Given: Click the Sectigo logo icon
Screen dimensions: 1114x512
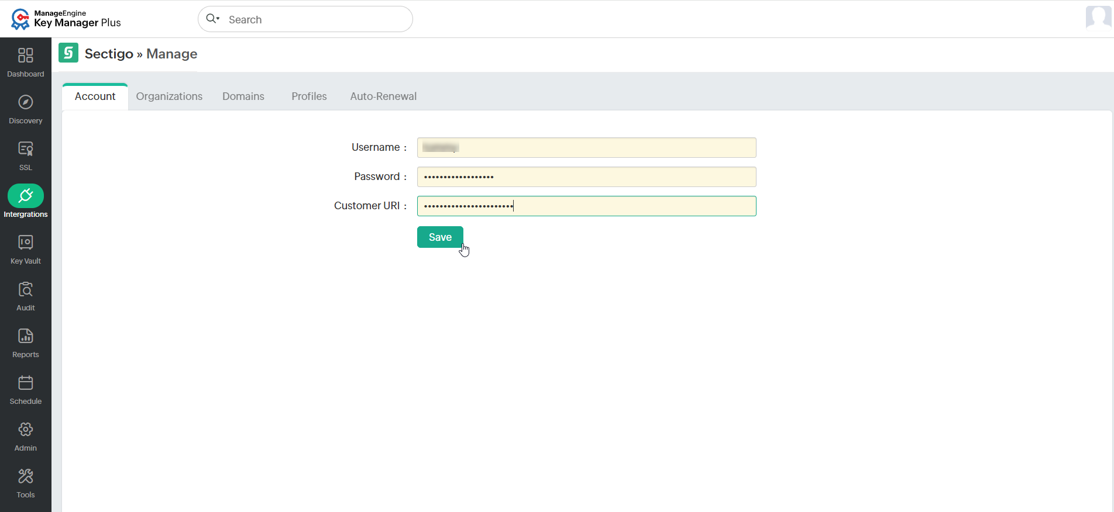Looking at the screenshot, I should 68,53.
